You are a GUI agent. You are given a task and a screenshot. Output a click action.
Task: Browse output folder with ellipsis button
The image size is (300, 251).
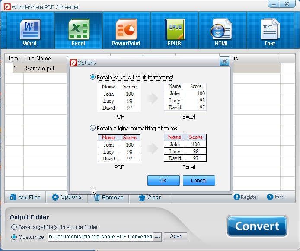tap(157, 237)
